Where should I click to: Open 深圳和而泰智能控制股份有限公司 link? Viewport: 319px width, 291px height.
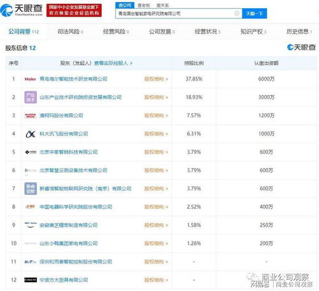point(76,262)
